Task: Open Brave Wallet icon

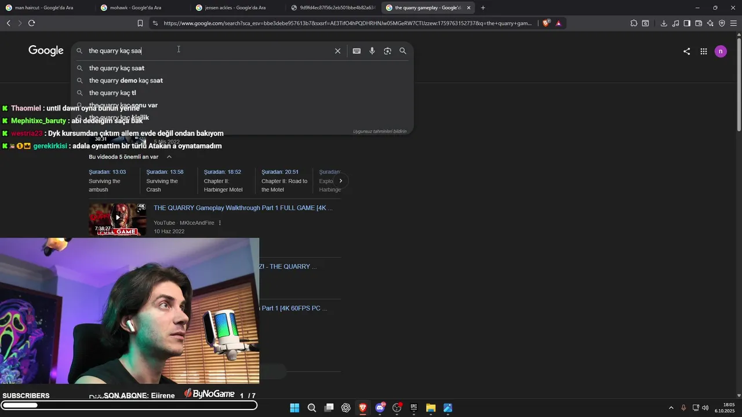Action: [x=699, y=23]
